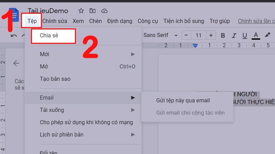The height and width of the screenshot is (154, 275).
Task: Check the cloud save status icon
Action: click(104, 11)
